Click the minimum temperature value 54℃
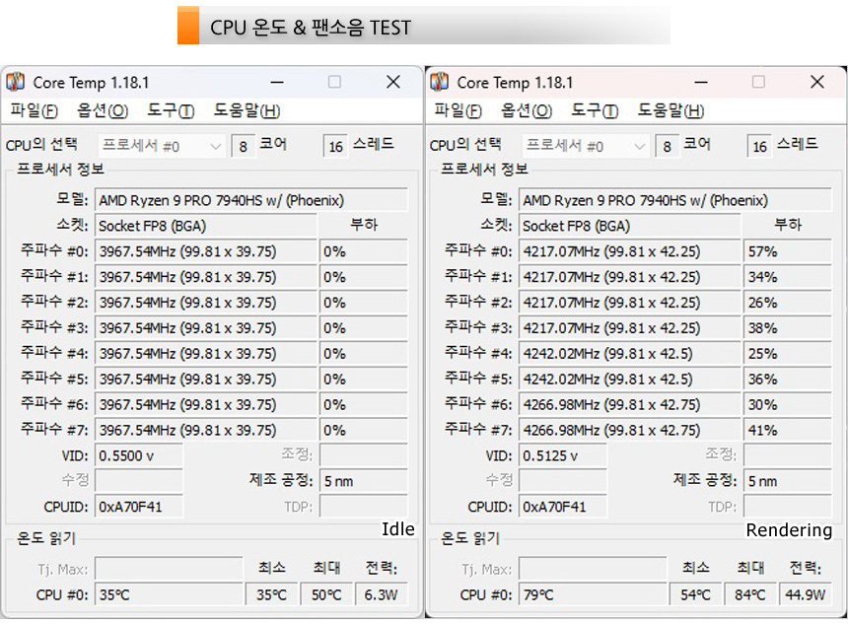 coord(695,594)
